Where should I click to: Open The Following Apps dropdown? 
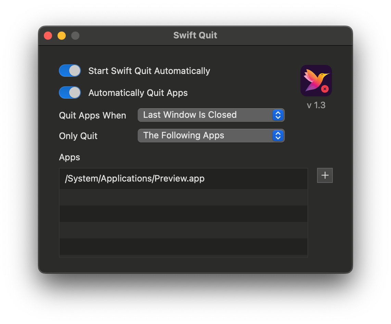211,136
